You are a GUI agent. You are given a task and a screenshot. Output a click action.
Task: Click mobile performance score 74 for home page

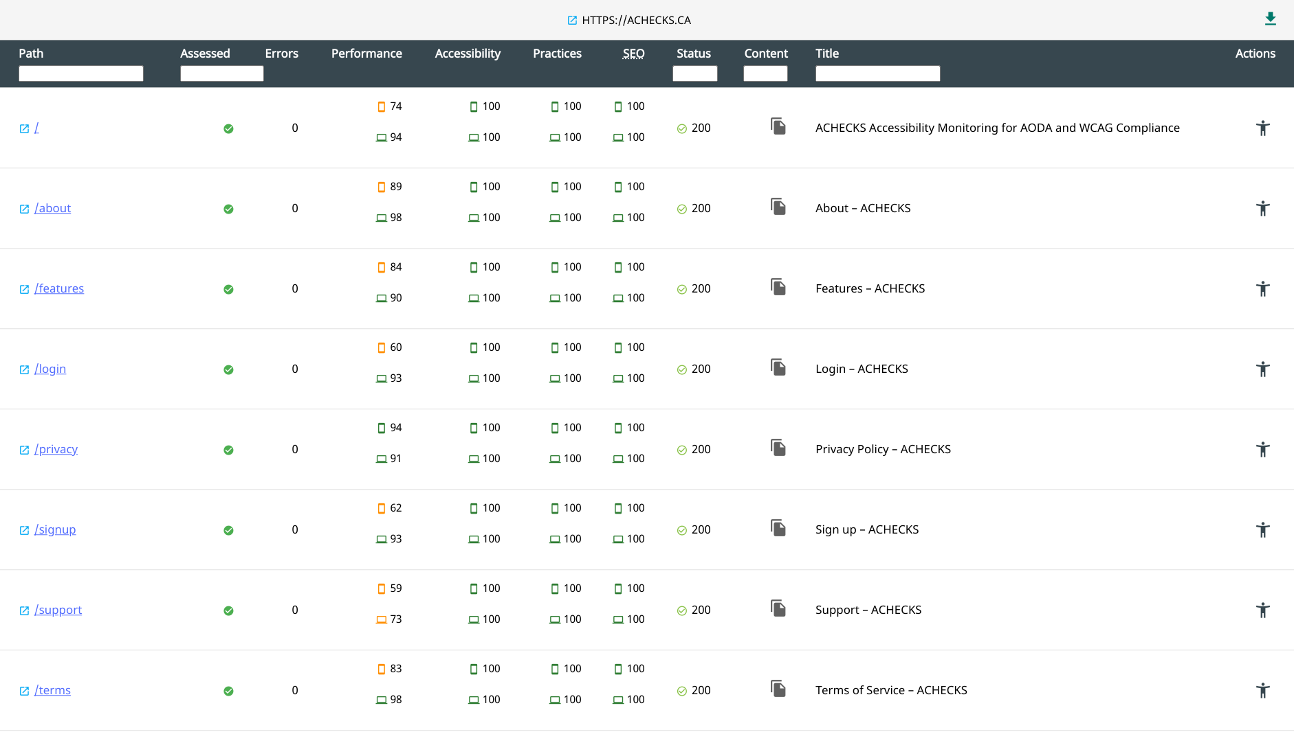[x=390, y=106]
